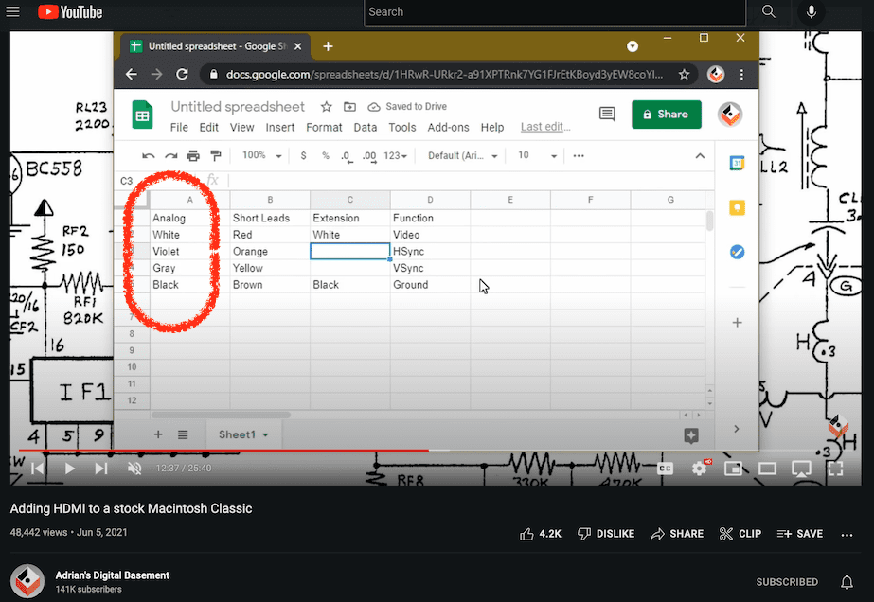Click the YouTube search magnifier icon
The width and height of the screenshot is (874, 602).
point(769,11)
